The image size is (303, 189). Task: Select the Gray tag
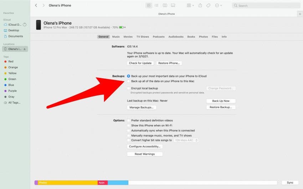click(x=9, y=96)
